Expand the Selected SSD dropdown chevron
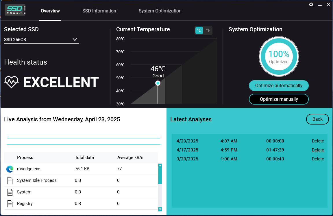This screenshot has height=216, width=333. click(75, 39)
